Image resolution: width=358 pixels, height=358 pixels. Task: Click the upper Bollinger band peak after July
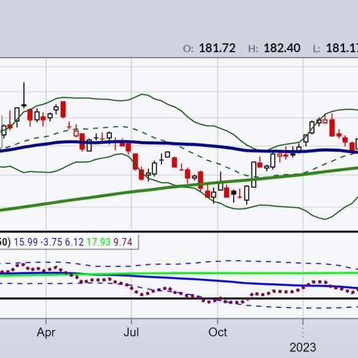click(142, 94)
